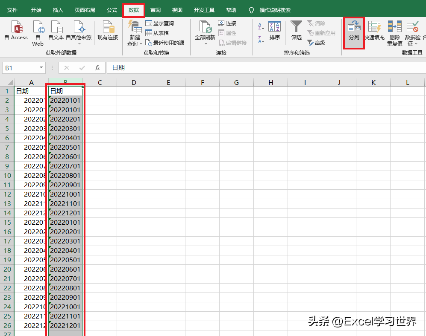Select column C header
Viewport: 426px width, 336px height.
tap(100, 82)
